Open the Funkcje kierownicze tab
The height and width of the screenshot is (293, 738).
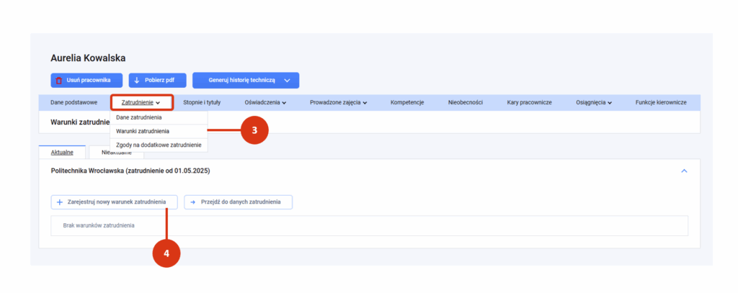[660, 102]
